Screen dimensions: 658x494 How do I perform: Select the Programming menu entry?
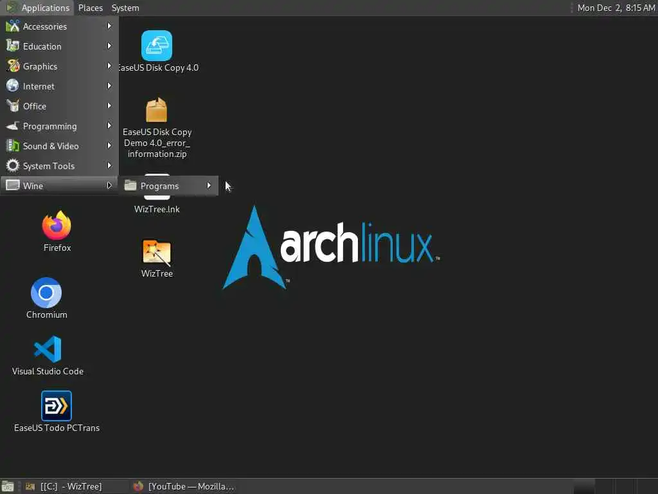[x=59, y=126]
